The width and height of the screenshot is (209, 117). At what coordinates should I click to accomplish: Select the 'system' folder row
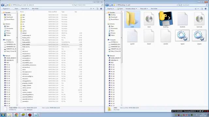pyautogui.click(x=51, y=31)
